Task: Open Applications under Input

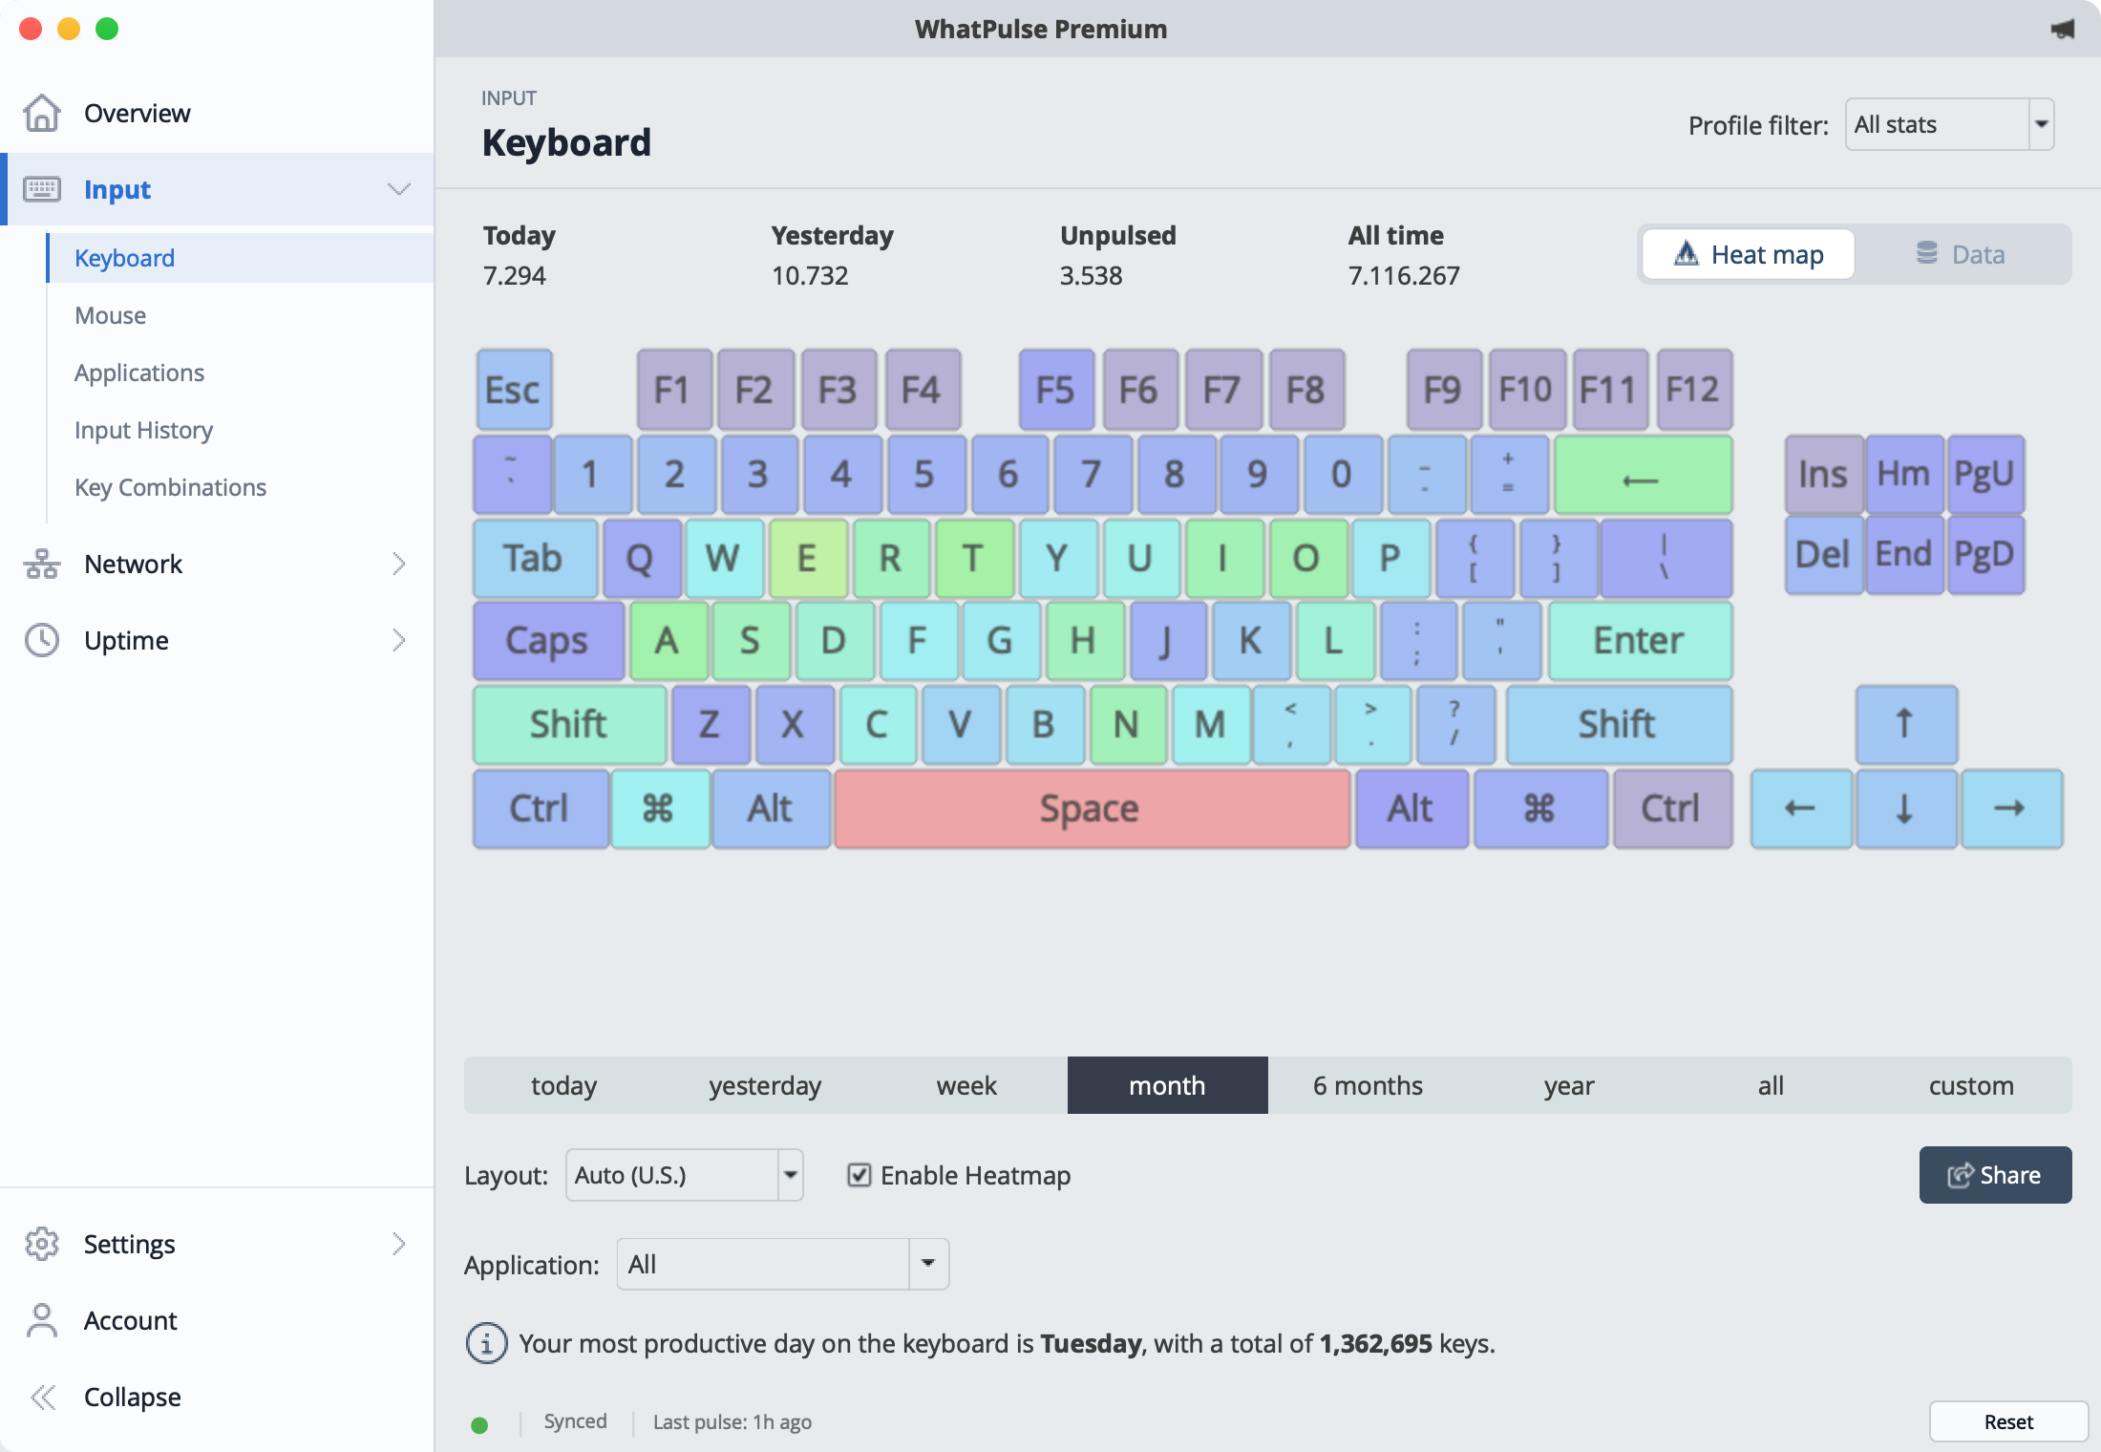Action: point(139,373)
